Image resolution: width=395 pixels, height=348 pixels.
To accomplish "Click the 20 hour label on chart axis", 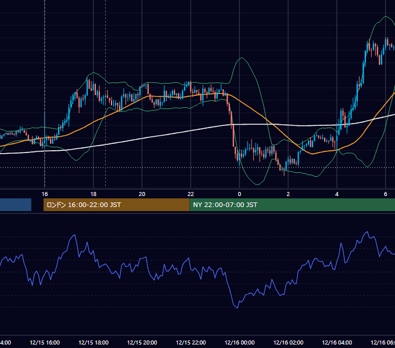I will (x=142, y=194).
